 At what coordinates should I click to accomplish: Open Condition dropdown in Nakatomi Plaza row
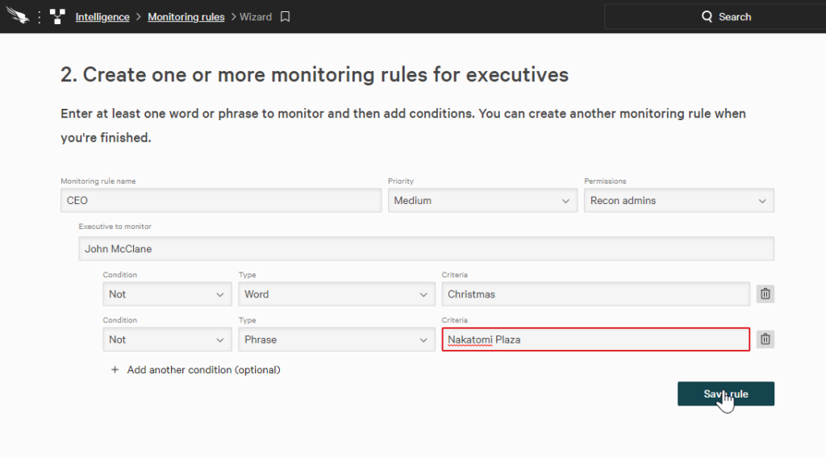tap(167, 339)
